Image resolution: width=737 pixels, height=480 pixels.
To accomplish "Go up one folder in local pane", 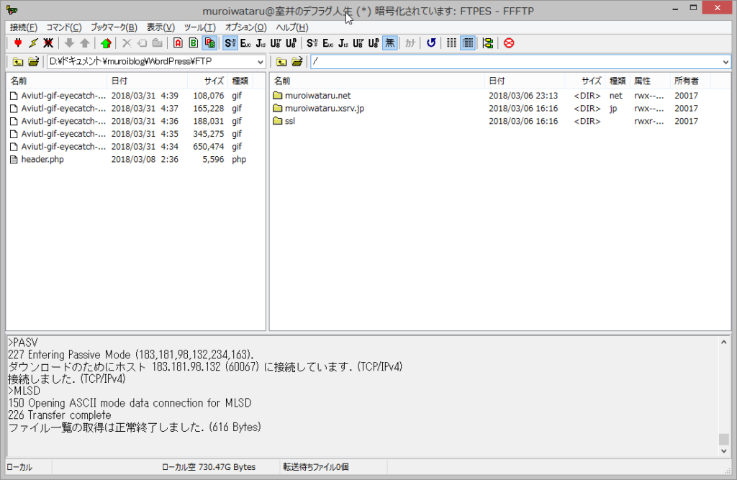I will [17, 62].
